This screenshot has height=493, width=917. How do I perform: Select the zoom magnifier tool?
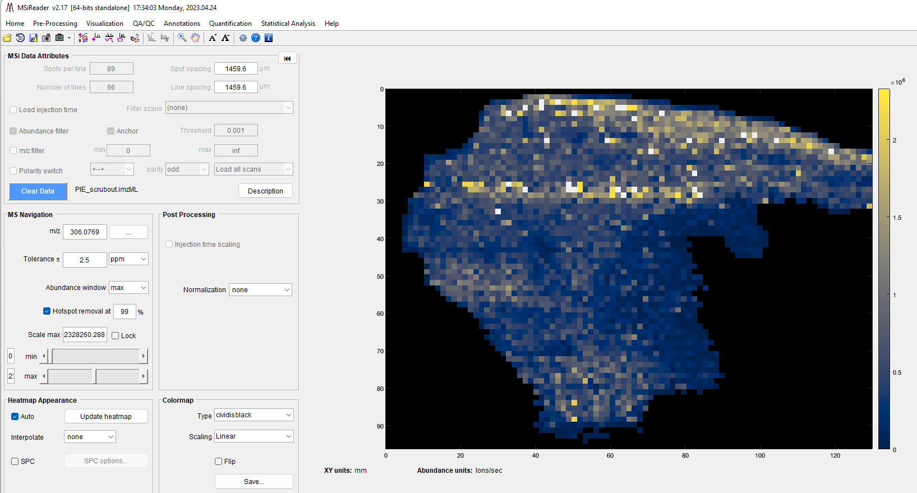coord(182,38)
